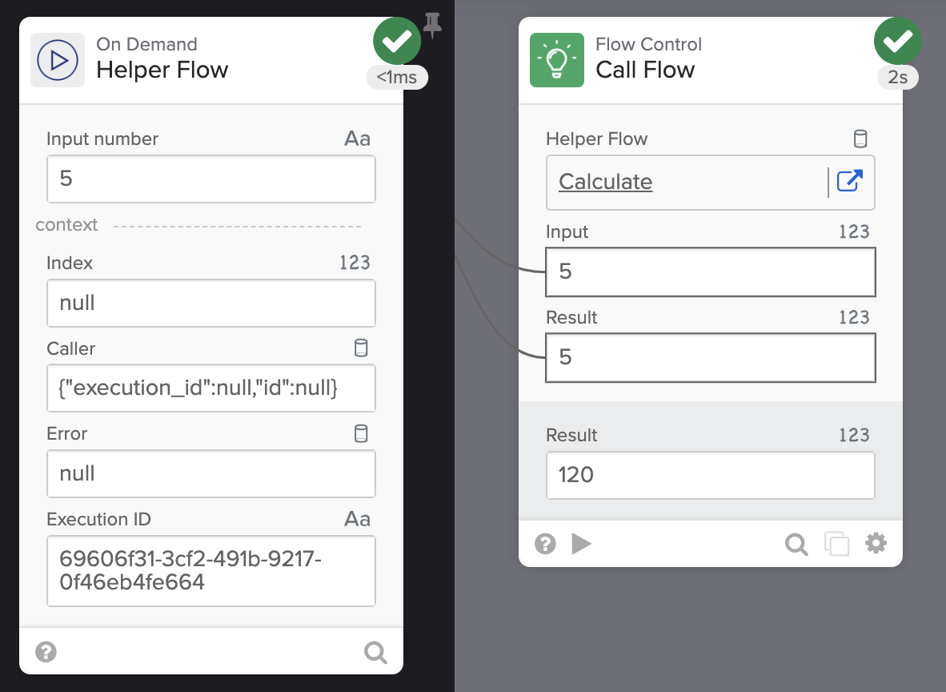Click the On Demand play-circle icon

[x=57, y=60]
